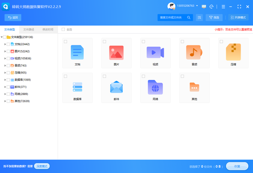Click the 深度模式 deep mode button

(42, 166)
